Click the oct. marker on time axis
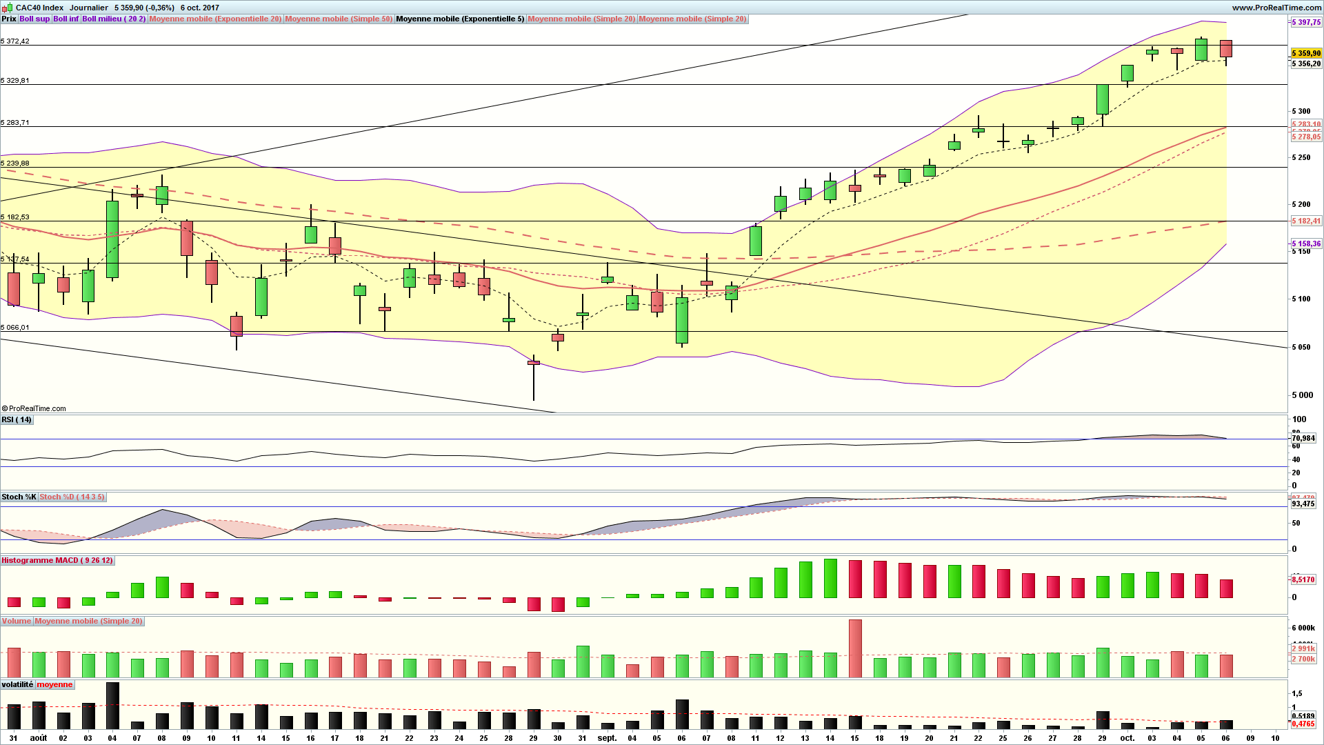This screenshot has width=1324, height=745. pos(1127,738)
